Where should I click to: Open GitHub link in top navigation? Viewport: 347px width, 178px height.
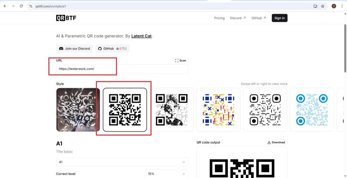tap(259, 18)
